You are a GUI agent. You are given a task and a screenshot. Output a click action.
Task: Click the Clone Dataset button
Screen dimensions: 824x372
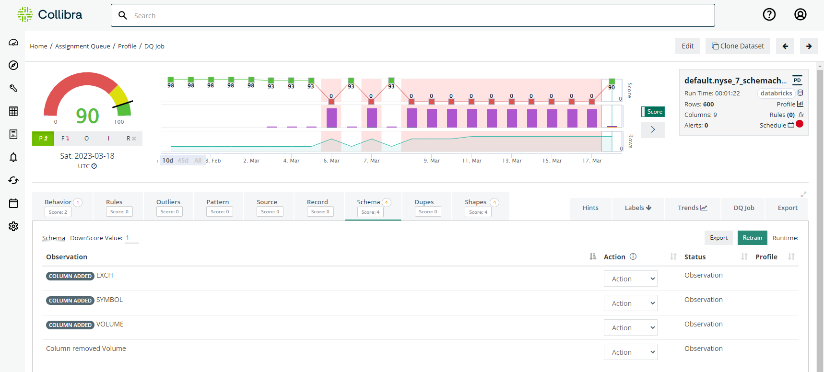coord(738,46)
